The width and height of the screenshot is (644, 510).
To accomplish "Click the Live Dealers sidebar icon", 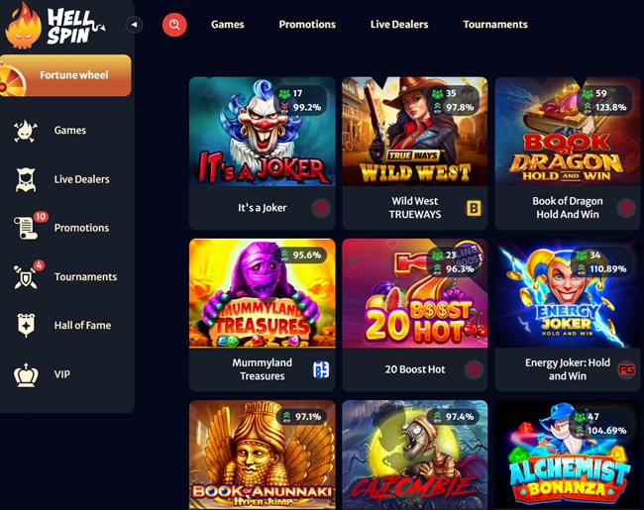I will pos(26,180).
